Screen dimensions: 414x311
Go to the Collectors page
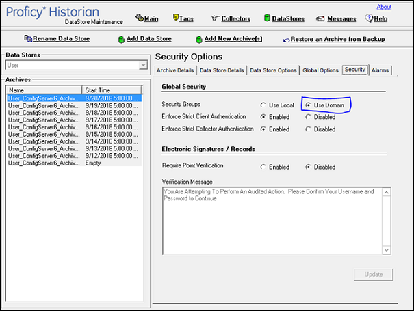click(x=236, y=18)
